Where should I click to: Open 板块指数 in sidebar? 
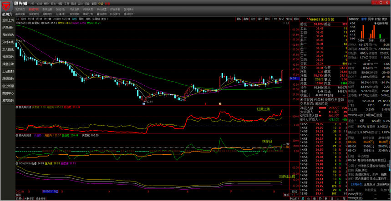pos(8,57)
